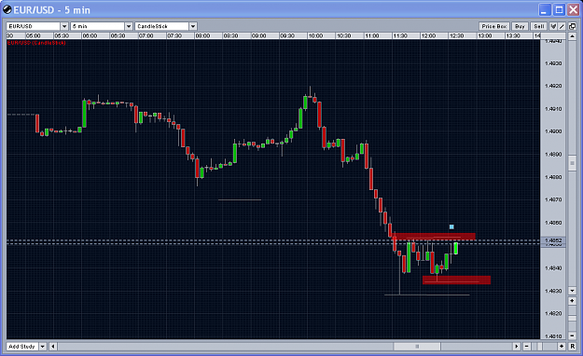Click the 1.4870 price axis label
Screen dimensions: 583x356
coord(553,200)
